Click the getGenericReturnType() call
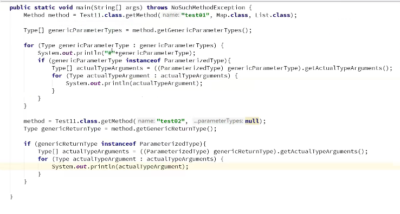 [175, 129]
